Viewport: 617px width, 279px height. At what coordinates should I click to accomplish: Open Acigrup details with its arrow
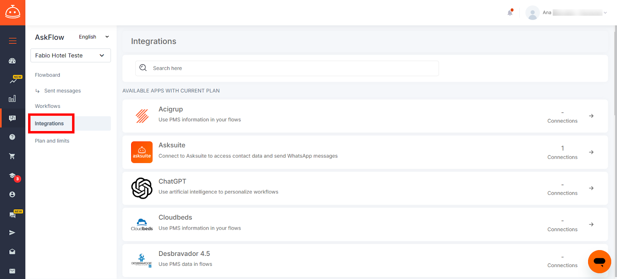pos(591,116)
